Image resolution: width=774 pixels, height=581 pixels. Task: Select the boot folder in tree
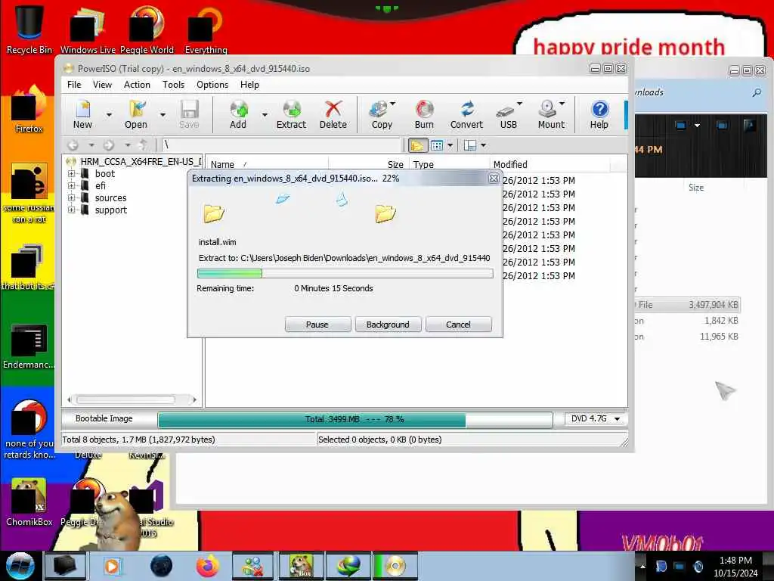pyautogui.click(x=104, y=174)
